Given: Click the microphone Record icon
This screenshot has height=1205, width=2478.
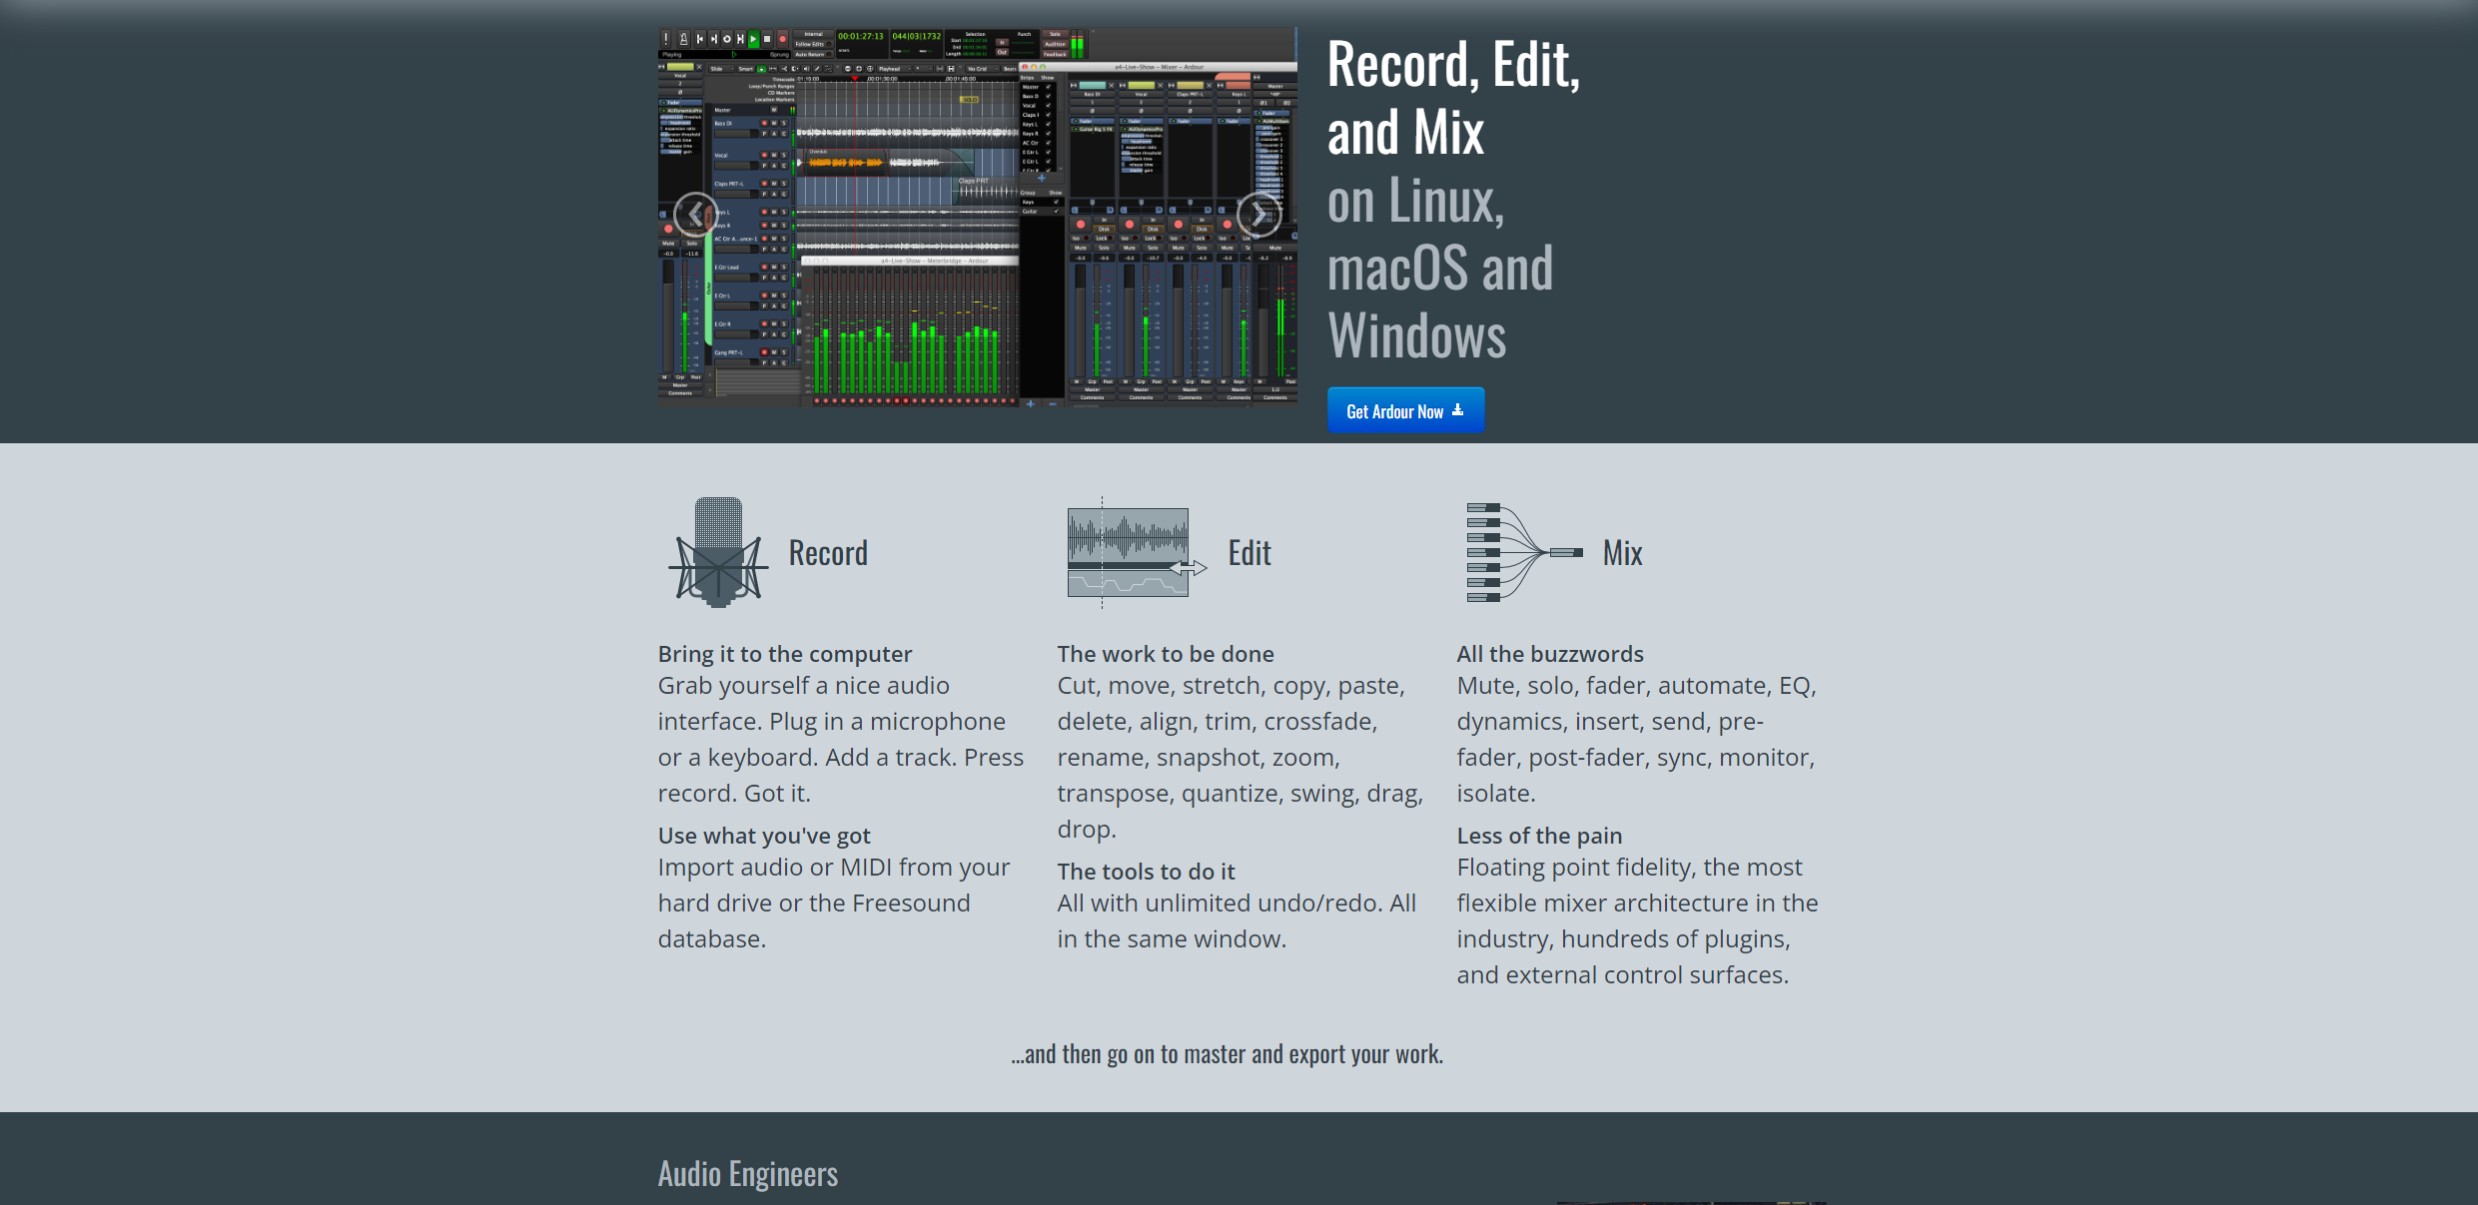Looking at the screenshot, I should 718,552.
